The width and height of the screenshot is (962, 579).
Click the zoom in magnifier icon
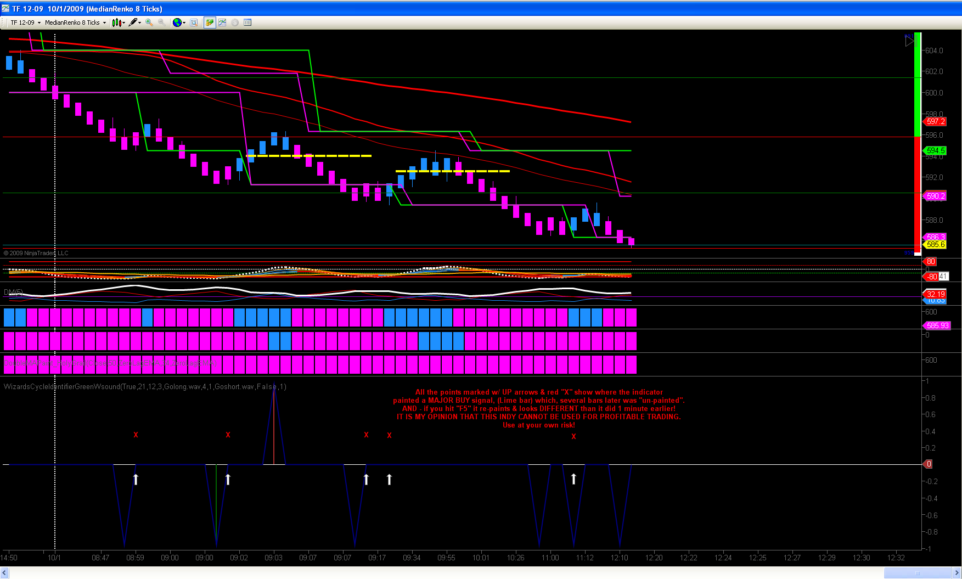[149, 23]
